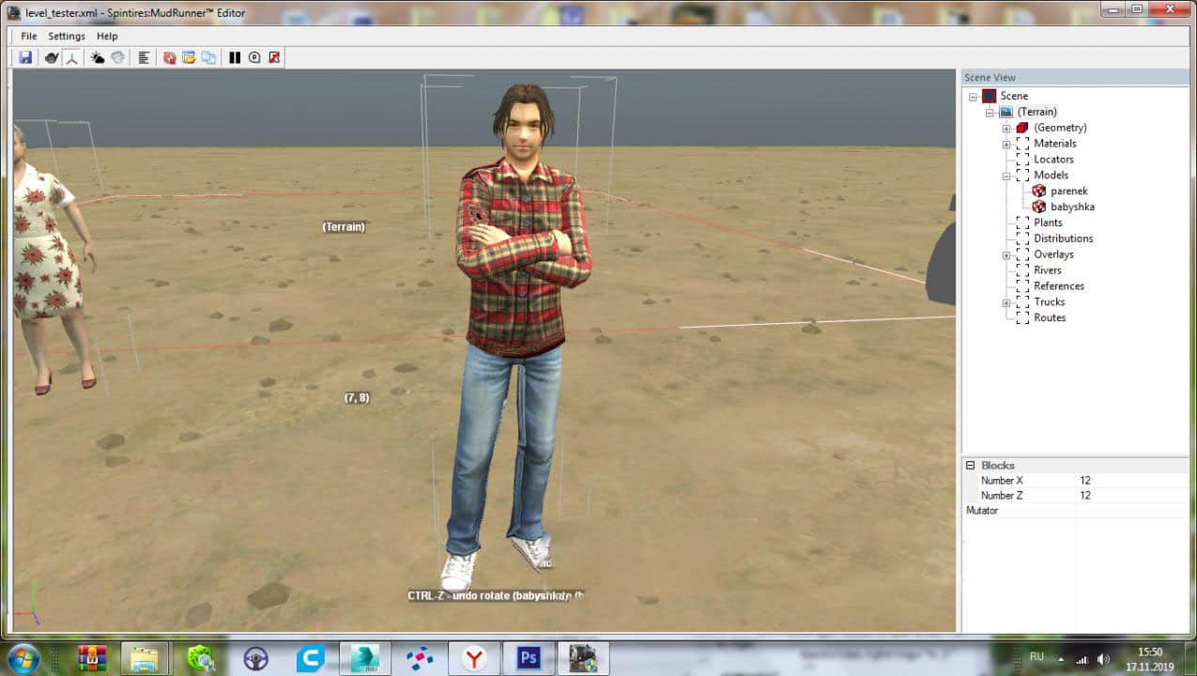Open Photoshop from the Windows taskbar

[529, 658]
